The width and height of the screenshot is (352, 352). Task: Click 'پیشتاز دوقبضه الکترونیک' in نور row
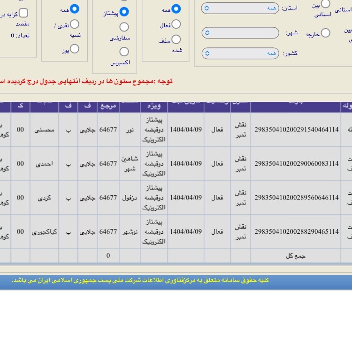(x=154, y=130)
